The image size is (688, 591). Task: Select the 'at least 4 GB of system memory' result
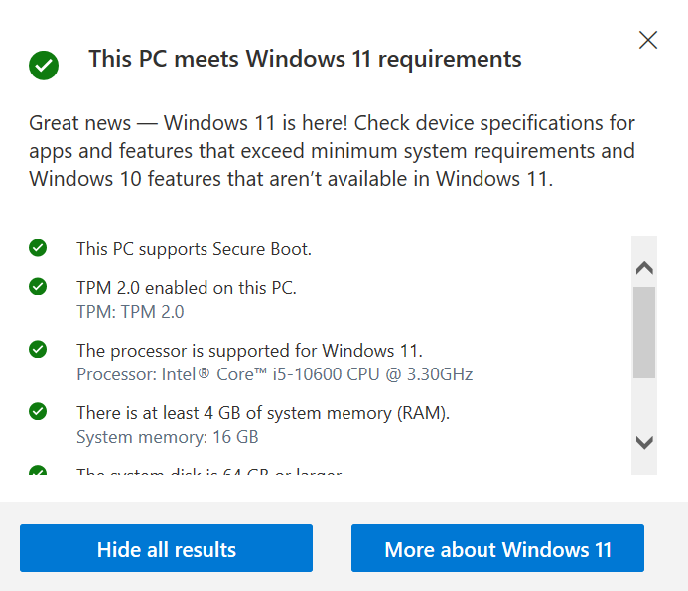coord(263,413)
